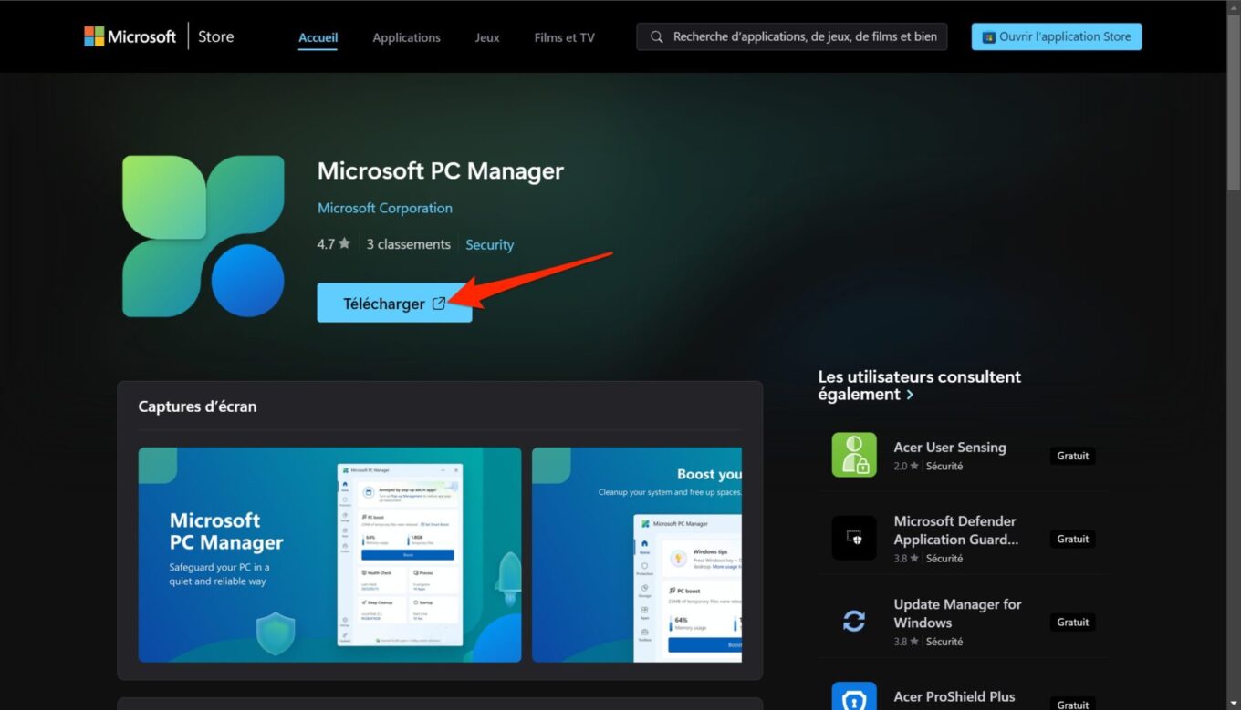Open the Security category link
Screen dimensions: 1241x710
point(490,244)
